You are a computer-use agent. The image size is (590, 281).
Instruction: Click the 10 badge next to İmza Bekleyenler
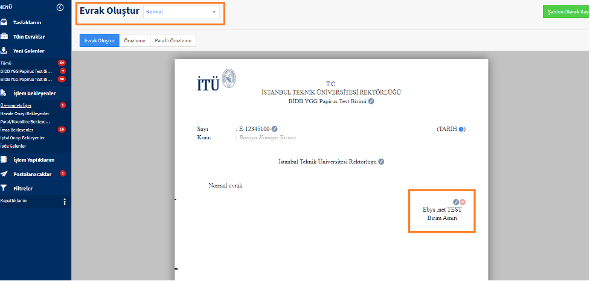62,130
